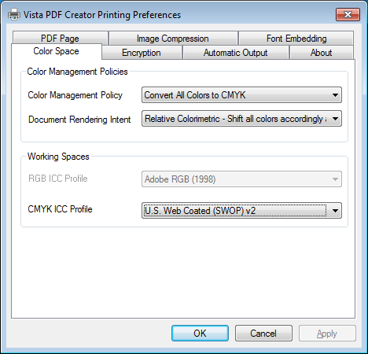Close the Printing Preferences dialog
This screenshot has width=368, height=354.
348,14
